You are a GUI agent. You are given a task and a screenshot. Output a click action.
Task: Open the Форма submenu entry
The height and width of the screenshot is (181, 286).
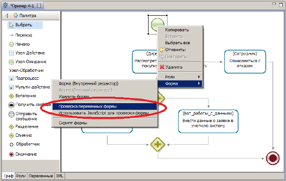click(x=180, y=83)
